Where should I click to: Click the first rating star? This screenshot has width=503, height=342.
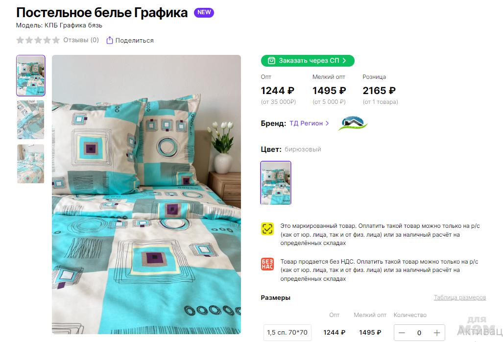click(20, 40)
